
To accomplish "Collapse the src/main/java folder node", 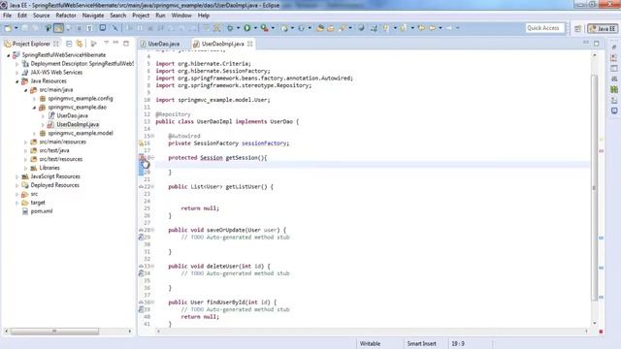I will point(26,90).
